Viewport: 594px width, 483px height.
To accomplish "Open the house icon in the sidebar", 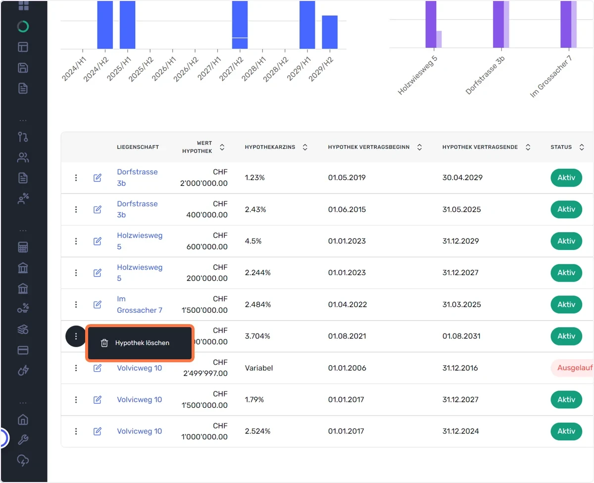I will point(23,420).
